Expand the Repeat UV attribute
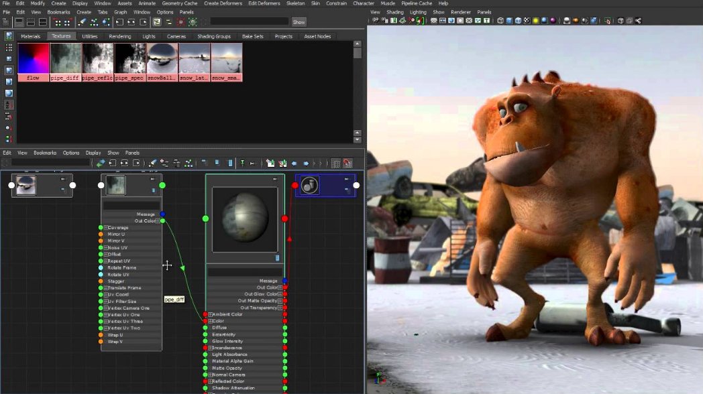 106,261
